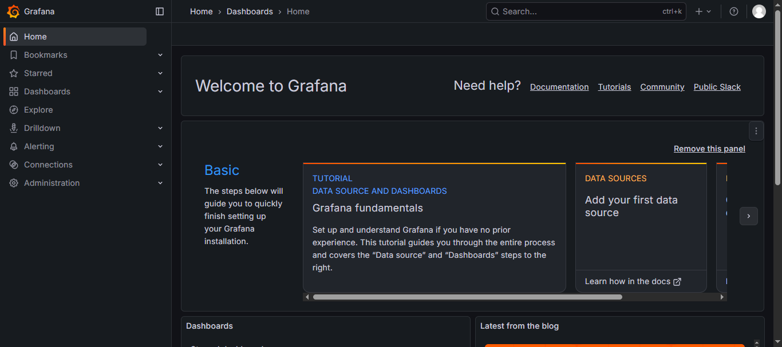Expand the Alerting section chevron
The image size is (782, 347).
click(x=160, y=146)
